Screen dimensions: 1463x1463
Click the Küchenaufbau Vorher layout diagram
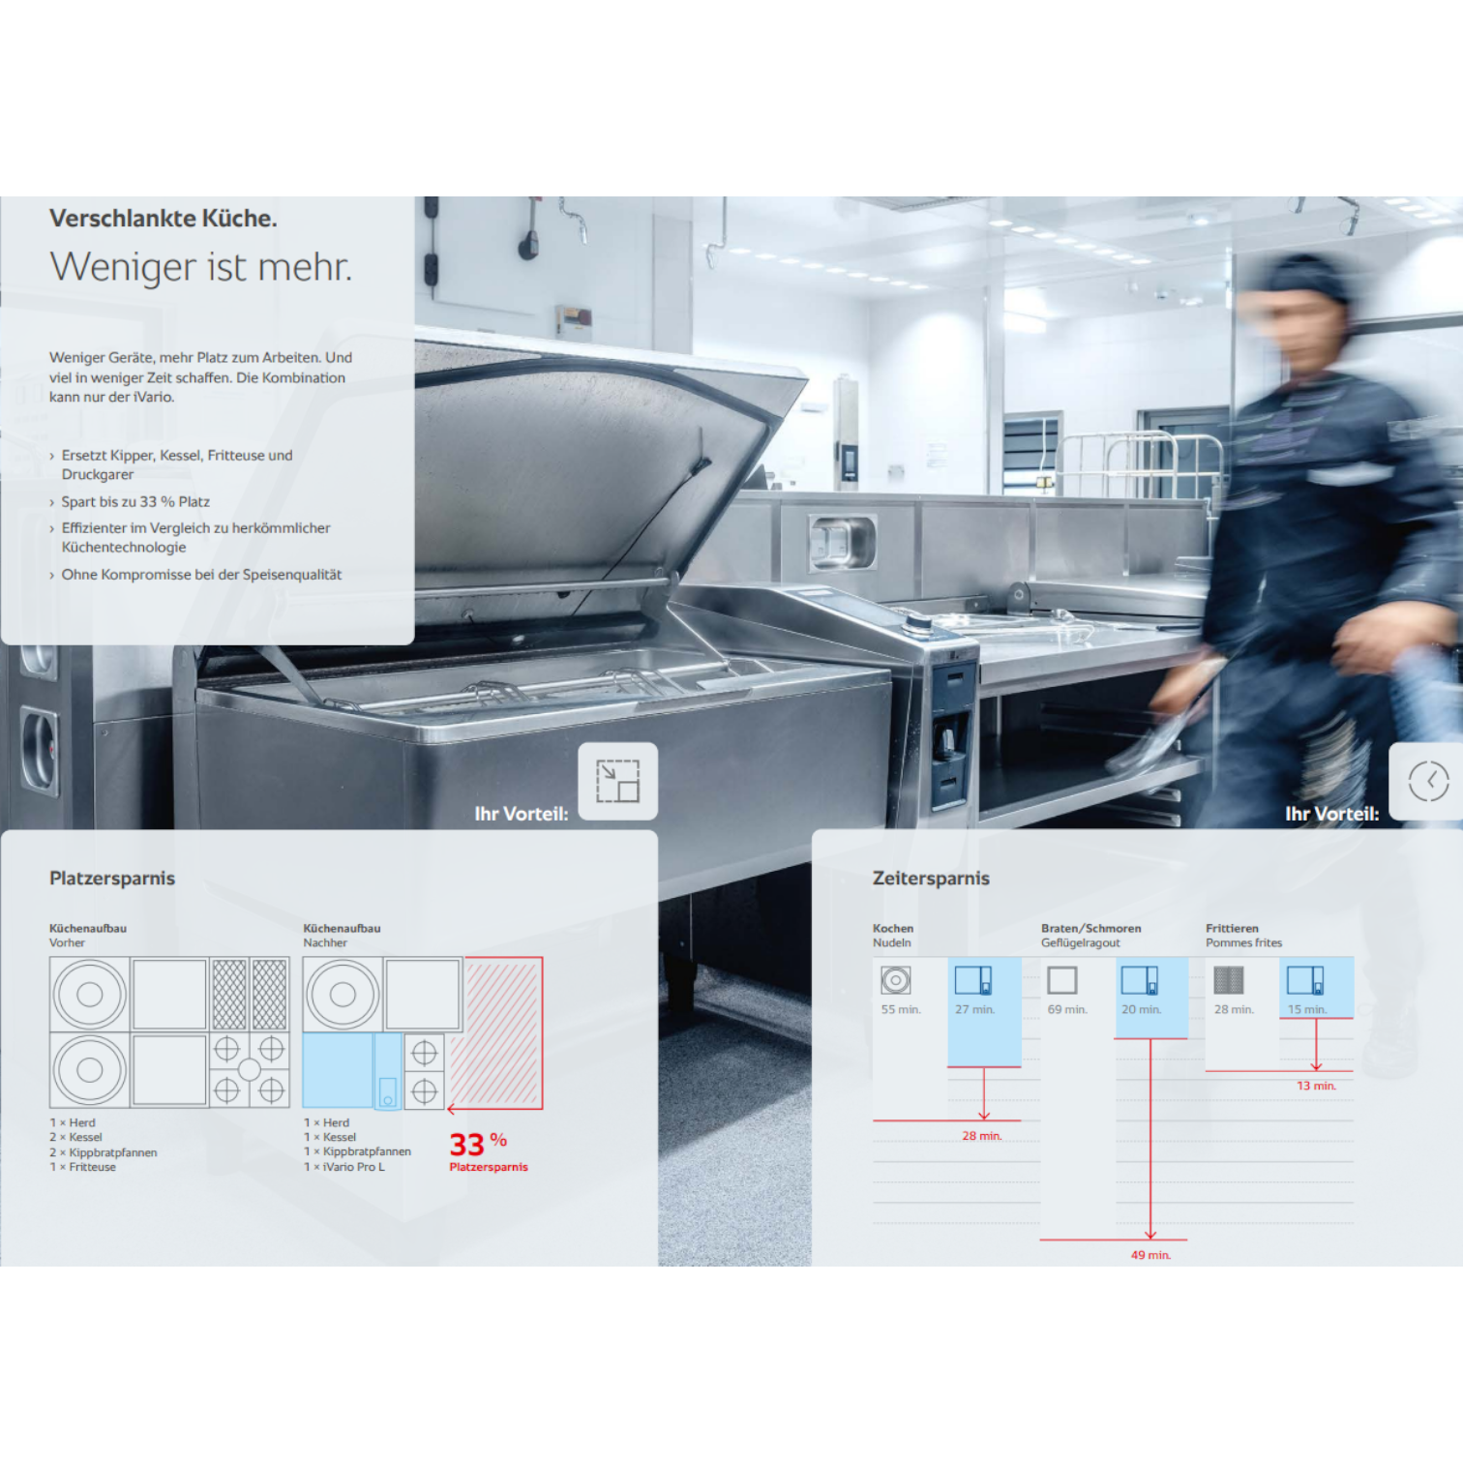169,1032
